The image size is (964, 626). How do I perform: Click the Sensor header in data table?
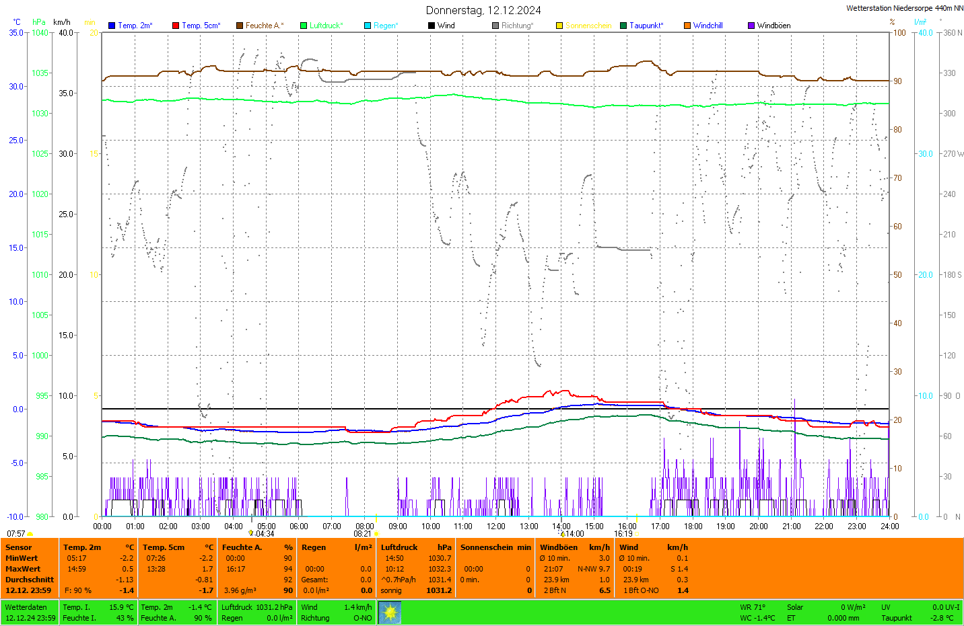(x=19, y=547)
